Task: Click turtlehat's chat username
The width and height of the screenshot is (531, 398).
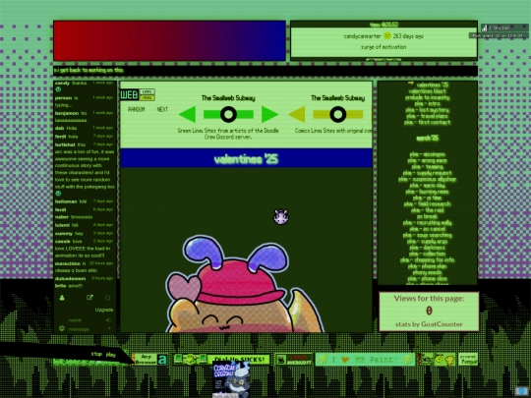Action: click(x=65, y=144)
